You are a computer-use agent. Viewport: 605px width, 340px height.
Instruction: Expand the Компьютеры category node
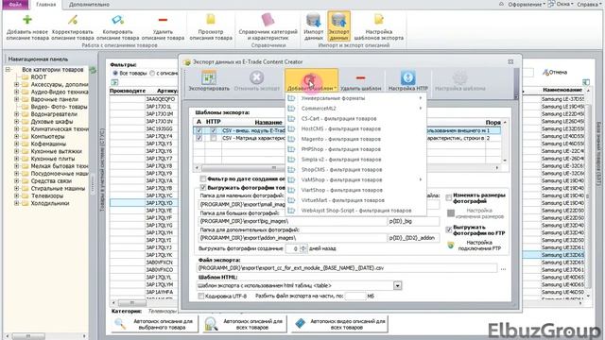(x=17, y=136)
